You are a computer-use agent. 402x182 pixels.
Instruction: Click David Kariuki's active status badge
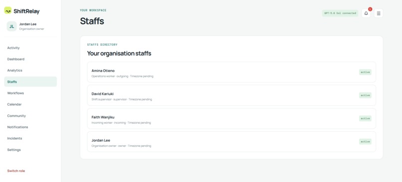click(x=365, y=95)
